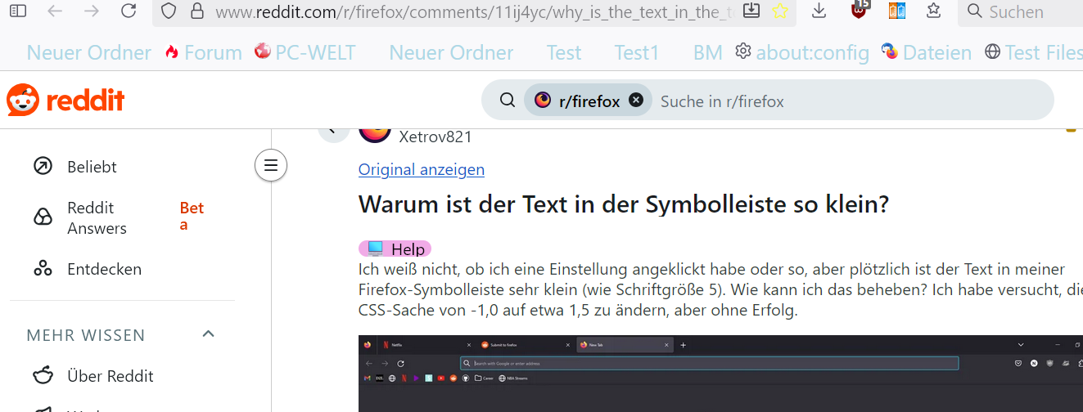Viewport: 1083px width, 412px height.
Task: Toggle bookmark star for this page
Action: coord(780,11)
